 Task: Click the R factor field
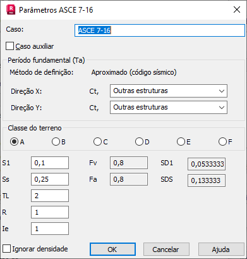pos(50,212)
